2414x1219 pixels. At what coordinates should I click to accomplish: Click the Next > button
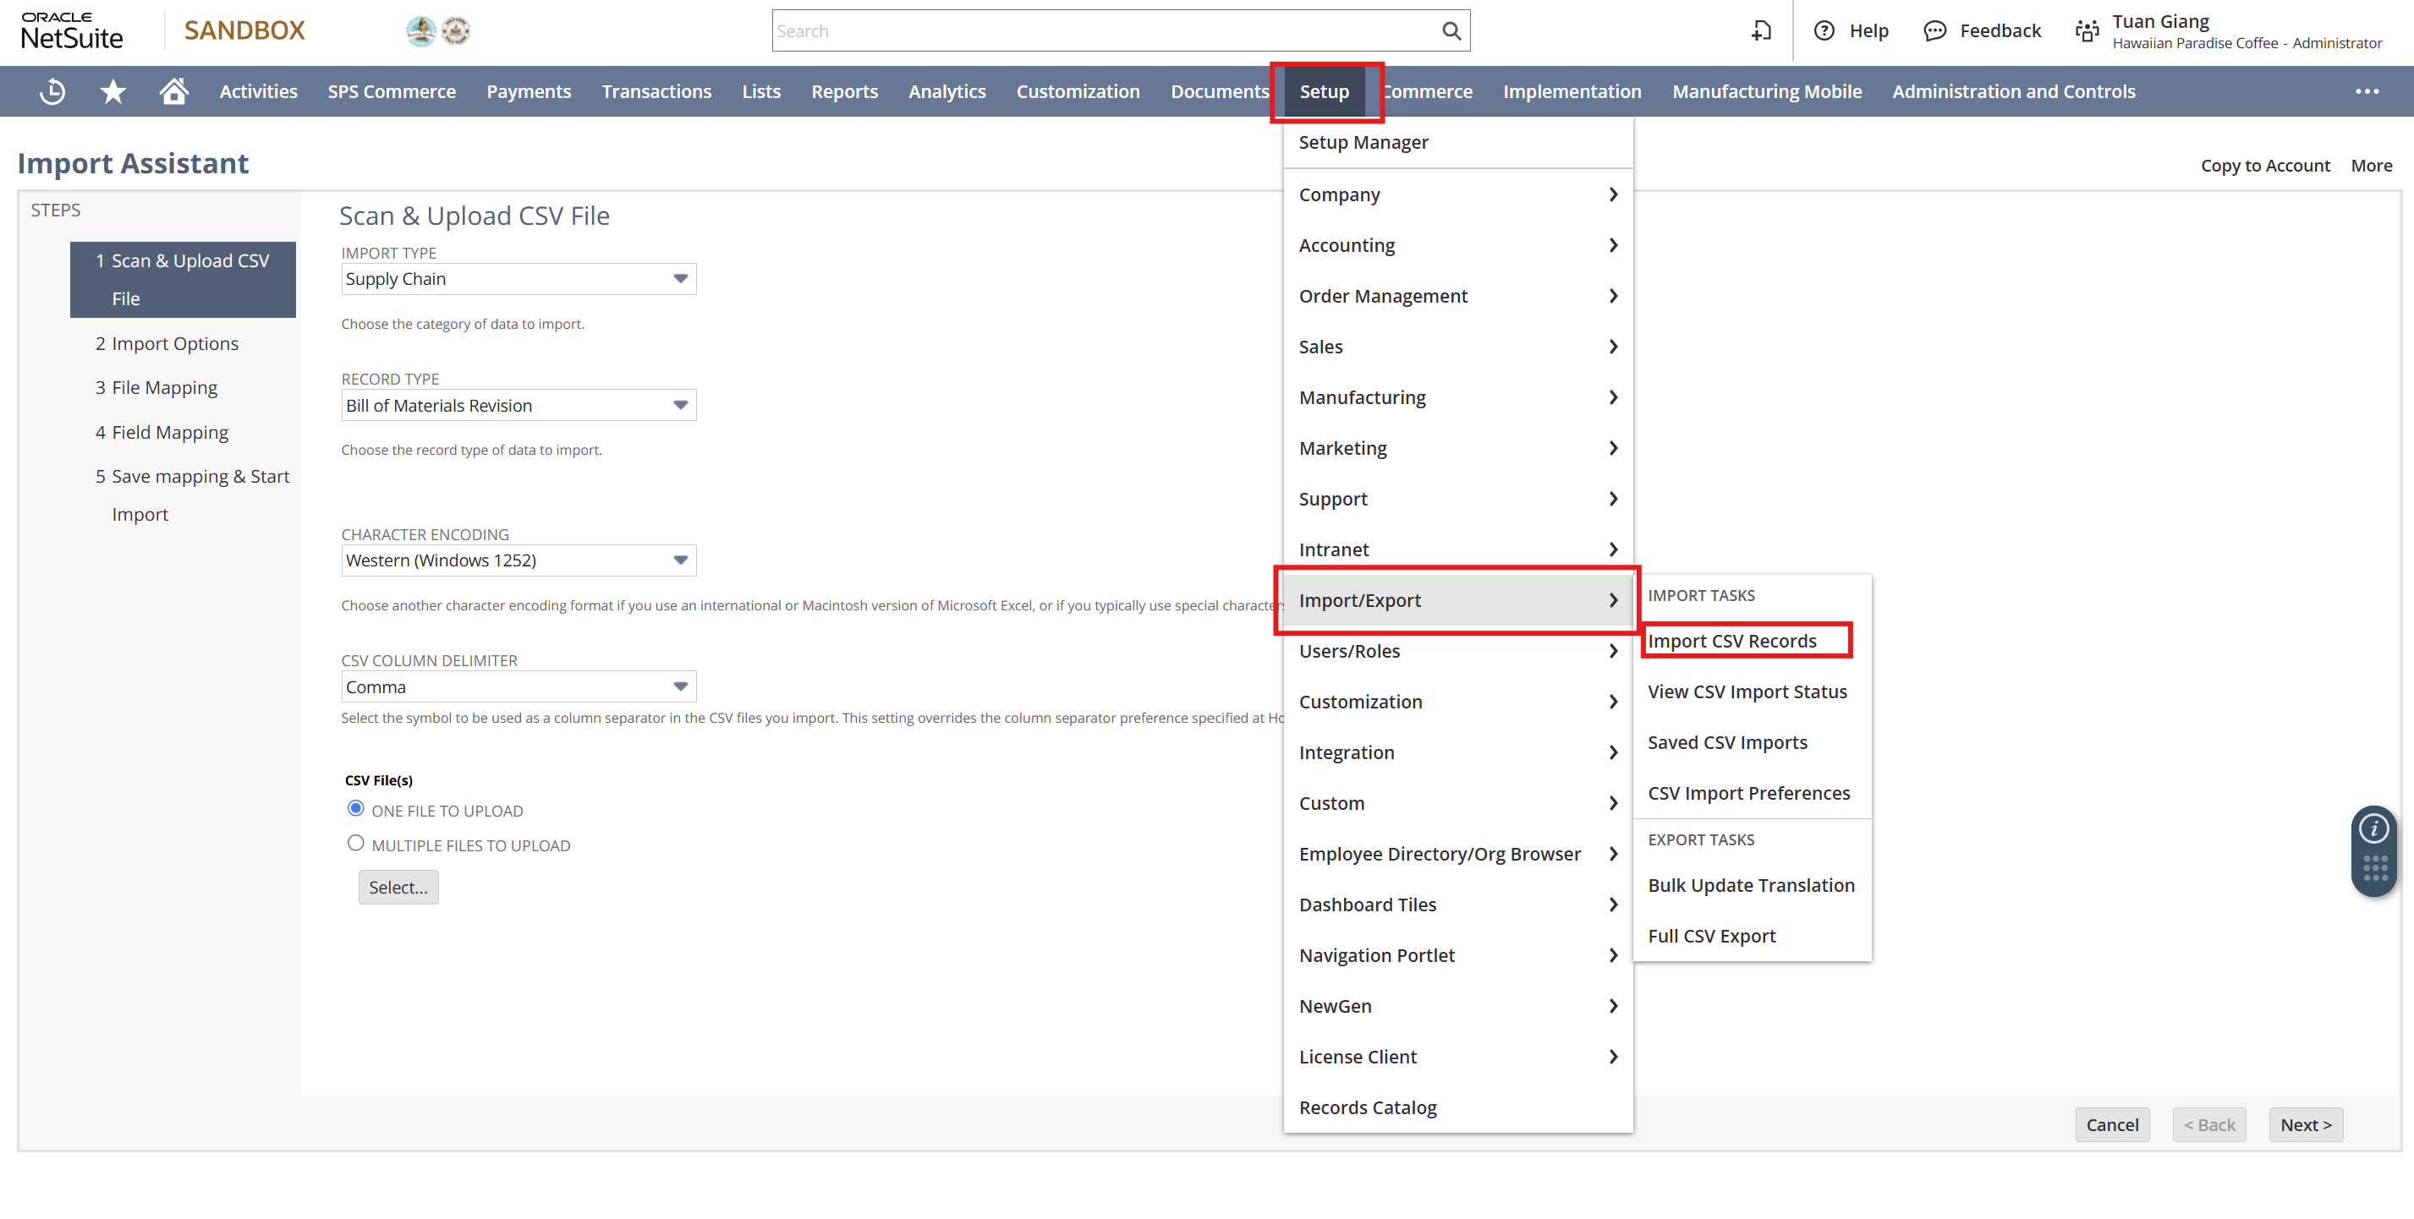click(2305, 1124)
